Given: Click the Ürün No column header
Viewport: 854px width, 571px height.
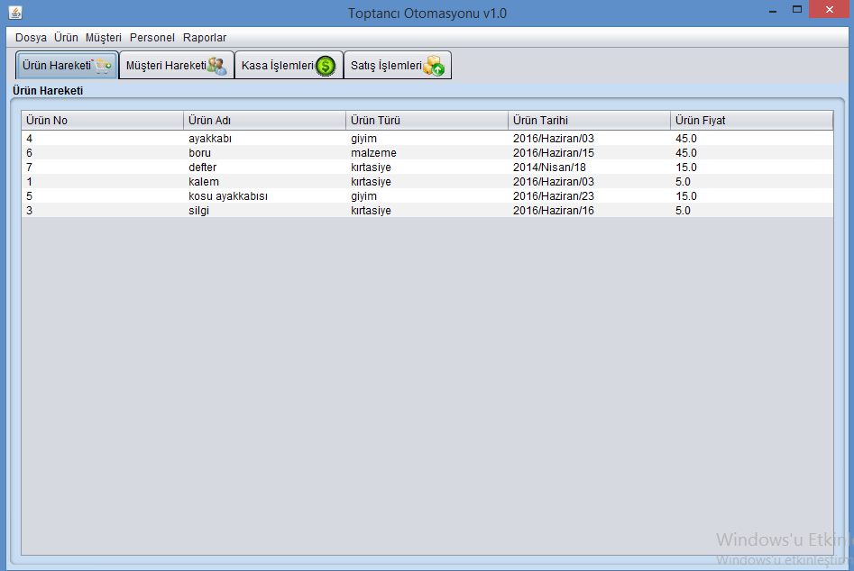Looking at the screenshot, I should click(102, 121).
